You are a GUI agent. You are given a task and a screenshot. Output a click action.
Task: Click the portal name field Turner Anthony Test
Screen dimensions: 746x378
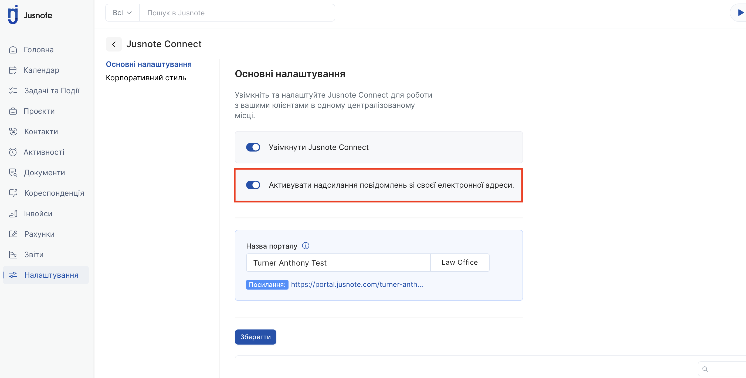pos(338,263)
